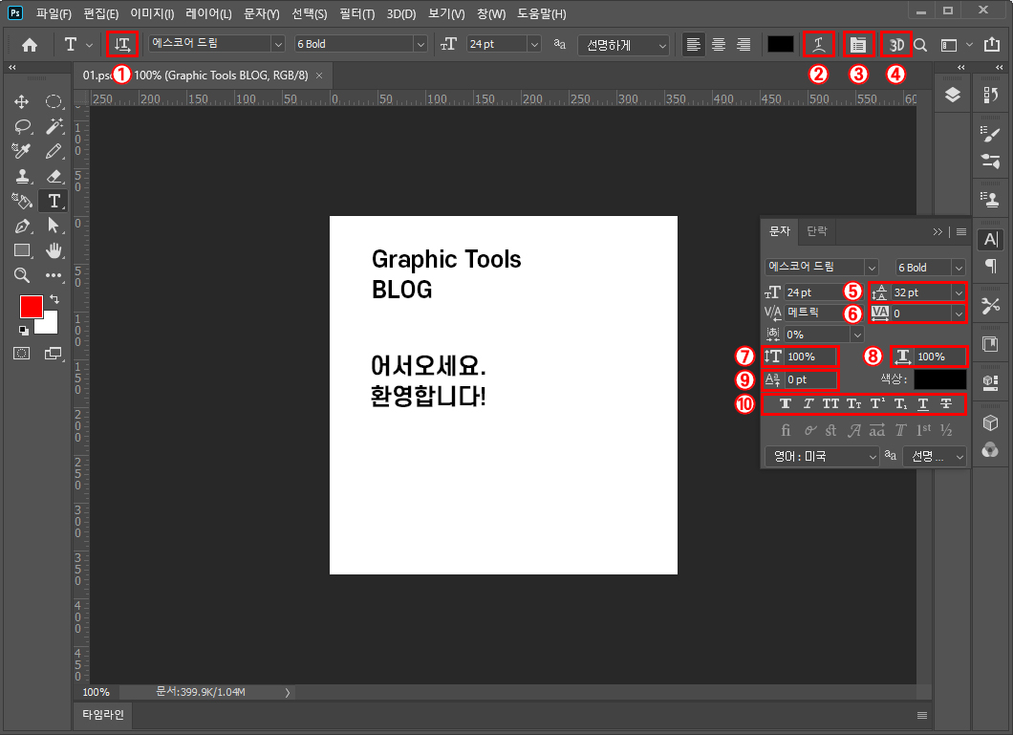1013x735 pixels.
Task: Select the Magic Wand tool
Action: point(54,126)
